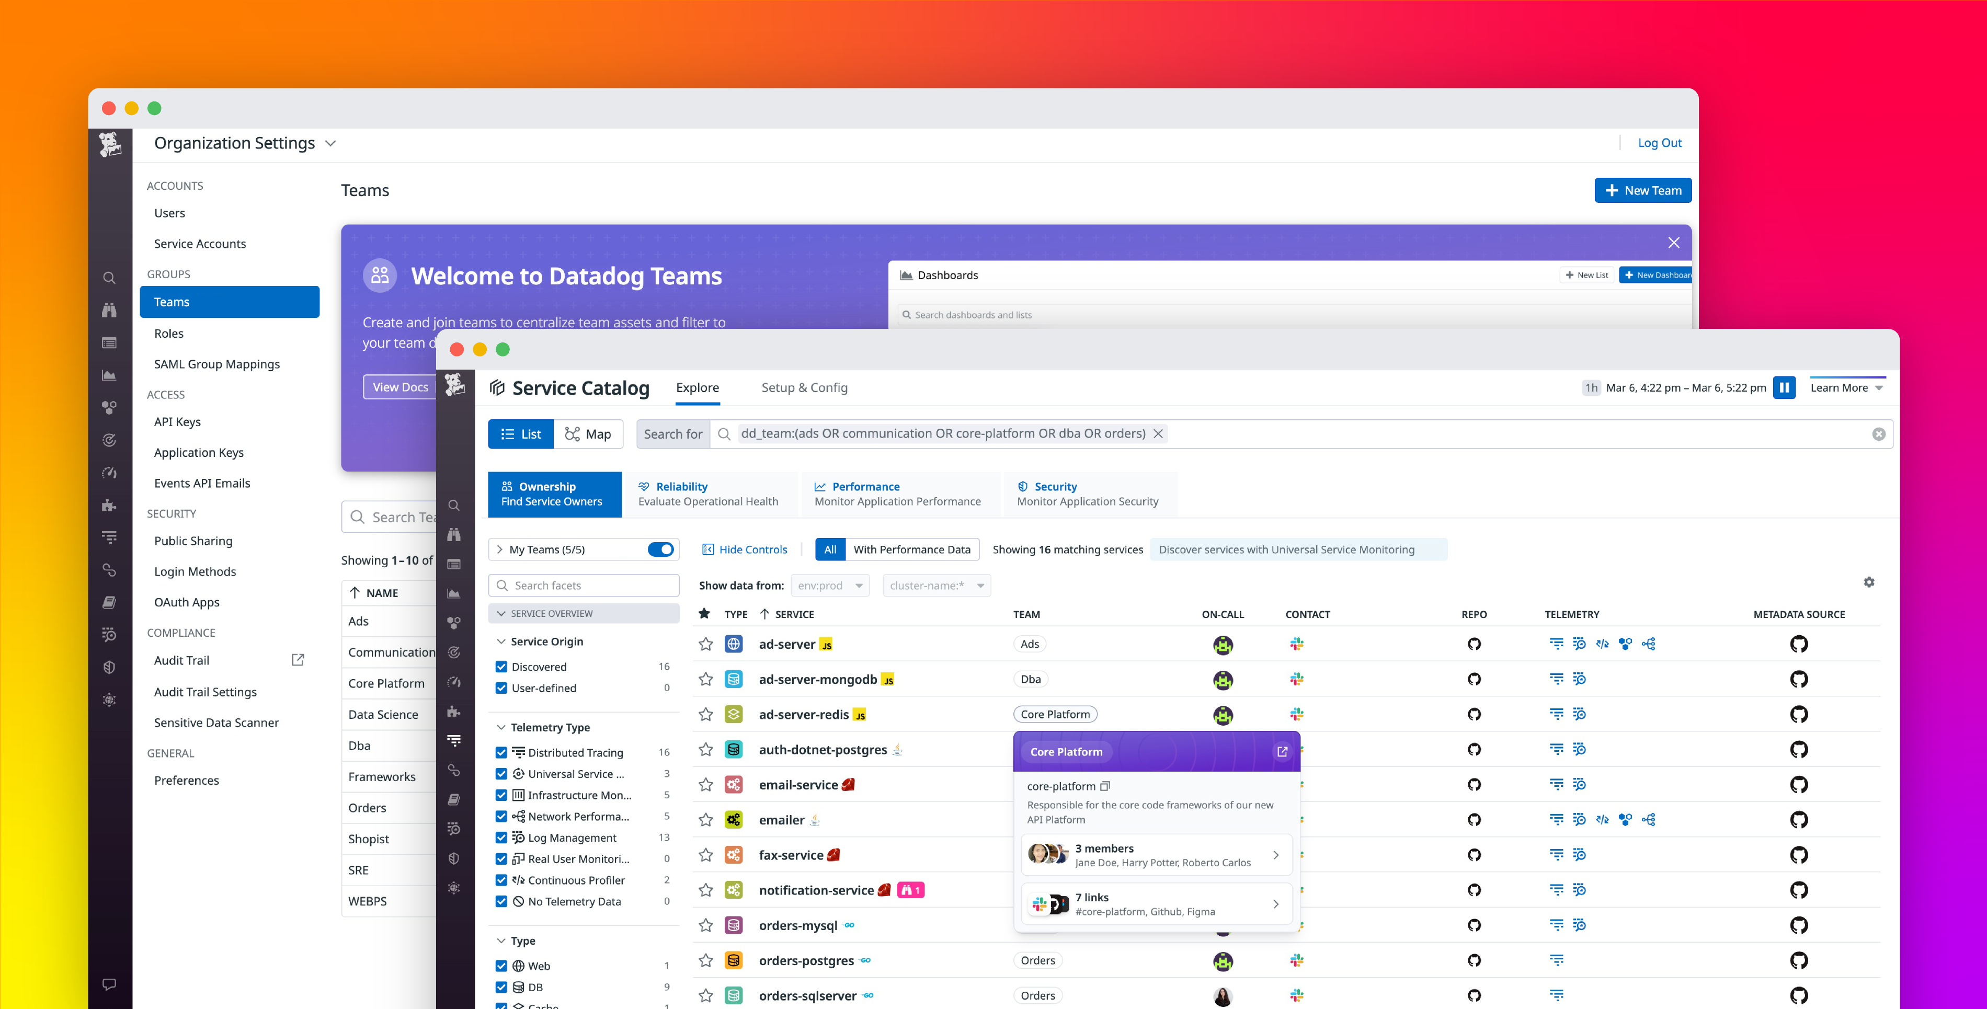Open Core Platform via the external link icon
1987x1009 pixels.
coord(1283,751)
